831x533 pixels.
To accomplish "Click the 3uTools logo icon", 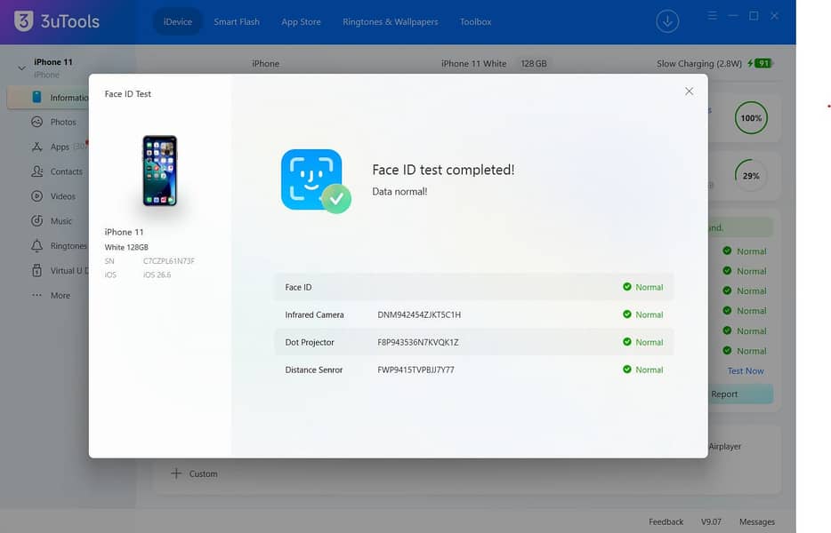I will tap(24, 21).
